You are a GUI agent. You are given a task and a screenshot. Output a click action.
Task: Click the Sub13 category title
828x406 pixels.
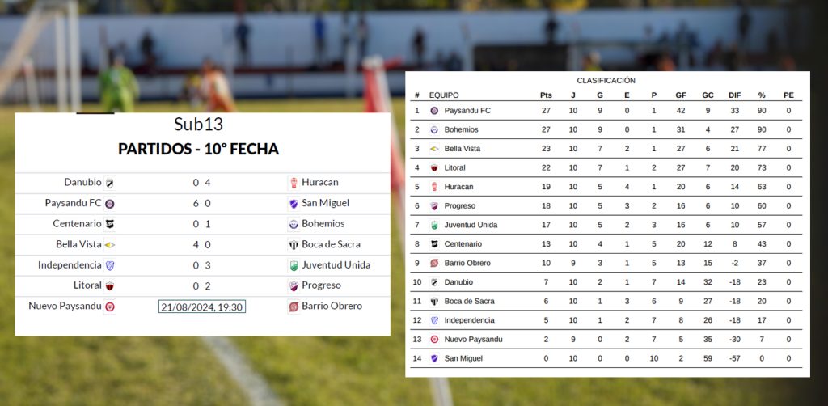coord(199,125)
